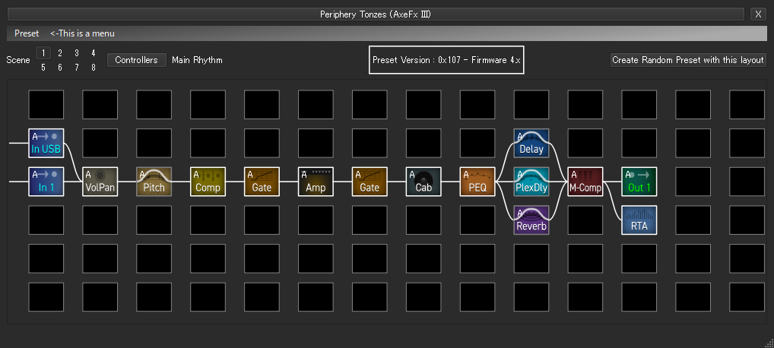The image size is (774, 348).
Task: Open the Reverb block
Action: point(531,220)
